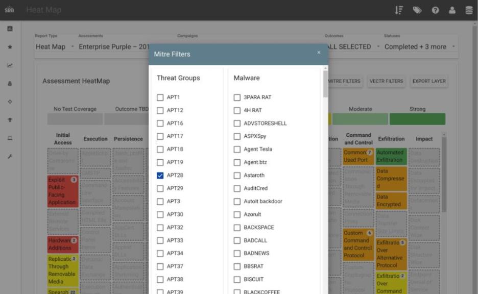The height and width of the screenshot is (294, 478).
Task: Click the SRA logo icon
Action: 10,10
